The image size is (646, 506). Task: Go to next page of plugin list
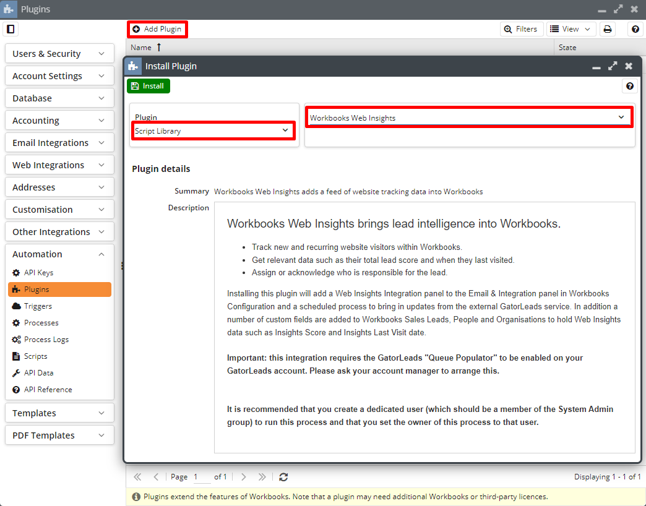click(x=243, y=477)
